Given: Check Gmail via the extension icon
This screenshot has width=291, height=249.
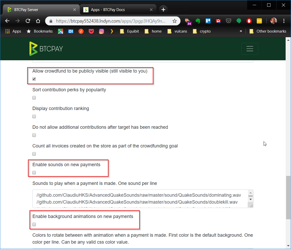Looking at the screenshot, I should click(218, 21).
